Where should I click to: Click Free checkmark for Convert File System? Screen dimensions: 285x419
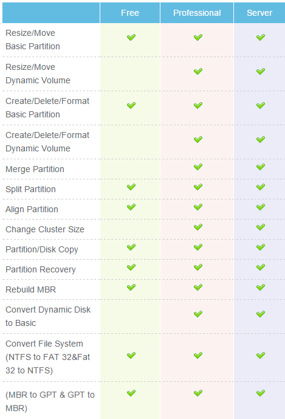click(x=131, y=355)
